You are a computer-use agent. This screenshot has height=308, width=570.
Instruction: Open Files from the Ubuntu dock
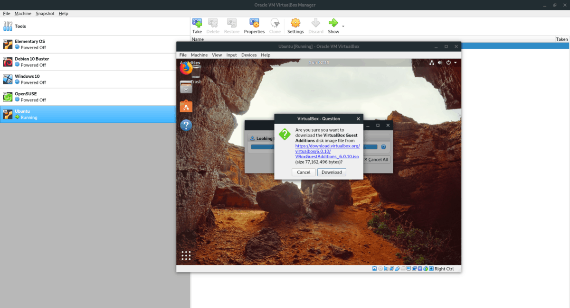pos(186,87)
